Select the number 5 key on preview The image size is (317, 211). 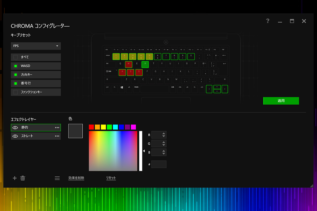pos(149,57)
